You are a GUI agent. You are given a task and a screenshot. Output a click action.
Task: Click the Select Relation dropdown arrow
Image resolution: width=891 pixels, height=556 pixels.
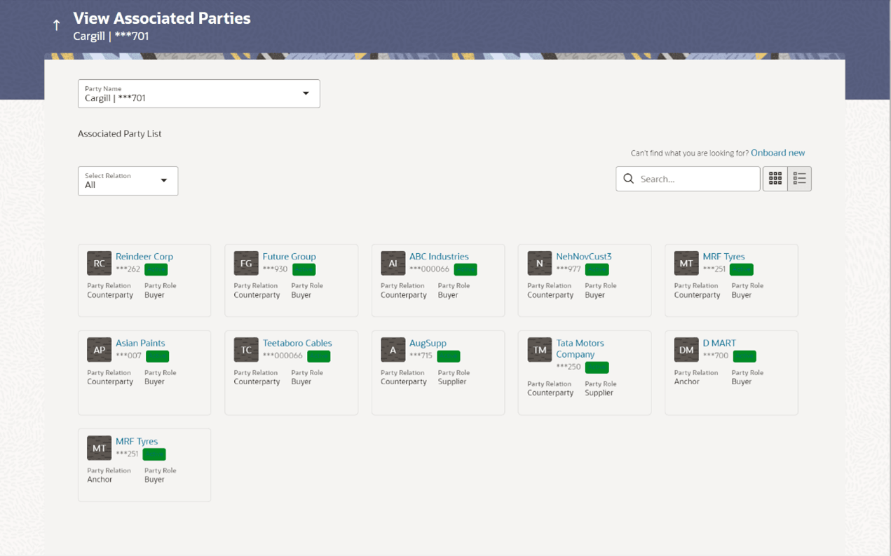(164, 181)
